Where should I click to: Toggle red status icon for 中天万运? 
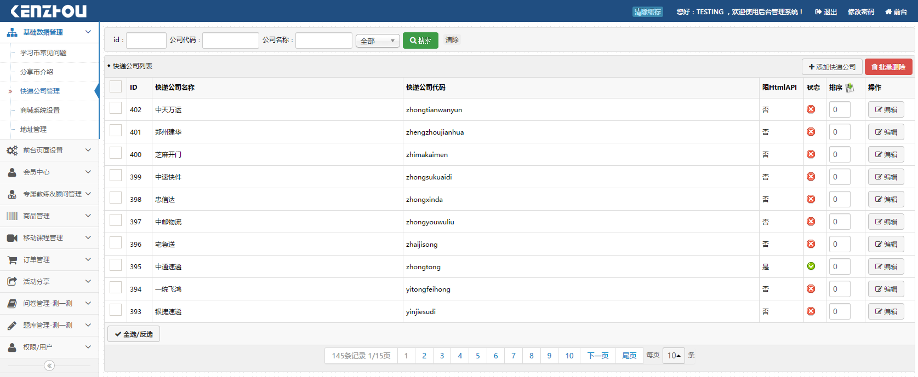811,109
